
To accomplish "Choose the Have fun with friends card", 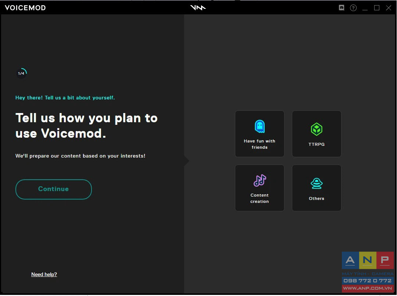I will [260, 134].
